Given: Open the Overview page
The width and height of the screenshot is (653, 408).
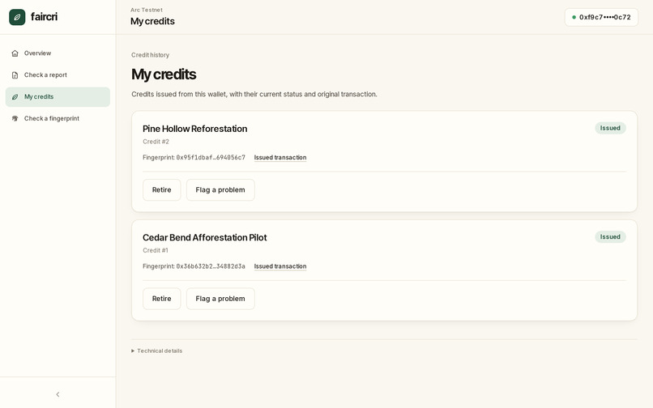Looking at the screenshot, I should (x=58, y=53).
